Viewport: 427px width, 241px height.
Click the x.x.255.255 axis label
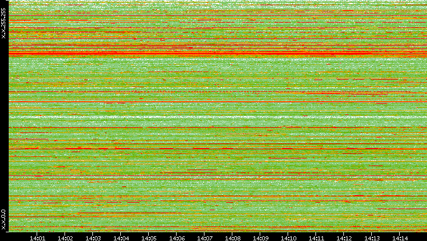pos(3,23)
